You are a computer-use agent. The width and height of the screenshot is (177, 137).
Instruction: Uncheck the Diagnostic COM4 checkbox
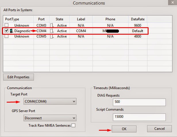6,30
